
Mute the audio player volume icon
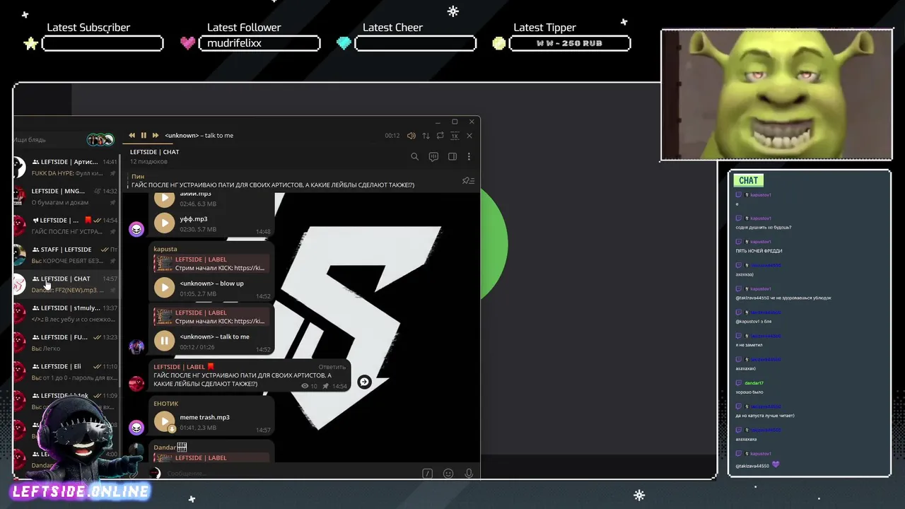coord(411,135)
